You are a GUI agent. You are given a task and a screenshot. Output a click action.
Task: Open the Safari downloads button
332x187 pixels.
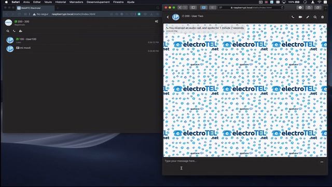click(x=300, y=7)
